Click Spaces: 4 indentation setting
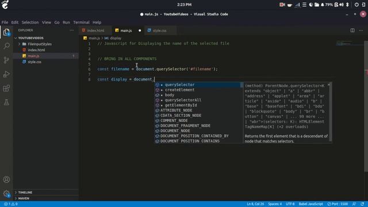The width and height of the screenshot is (368, 207). [275, 204]
